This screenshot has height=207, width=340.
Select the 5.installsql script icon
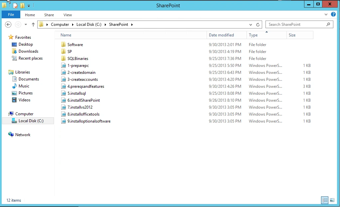coord(64,93)
